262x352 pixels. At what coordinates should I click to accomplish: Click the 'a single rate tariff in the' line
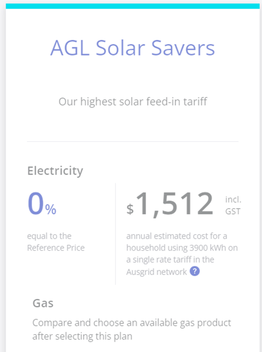point(170,260)
